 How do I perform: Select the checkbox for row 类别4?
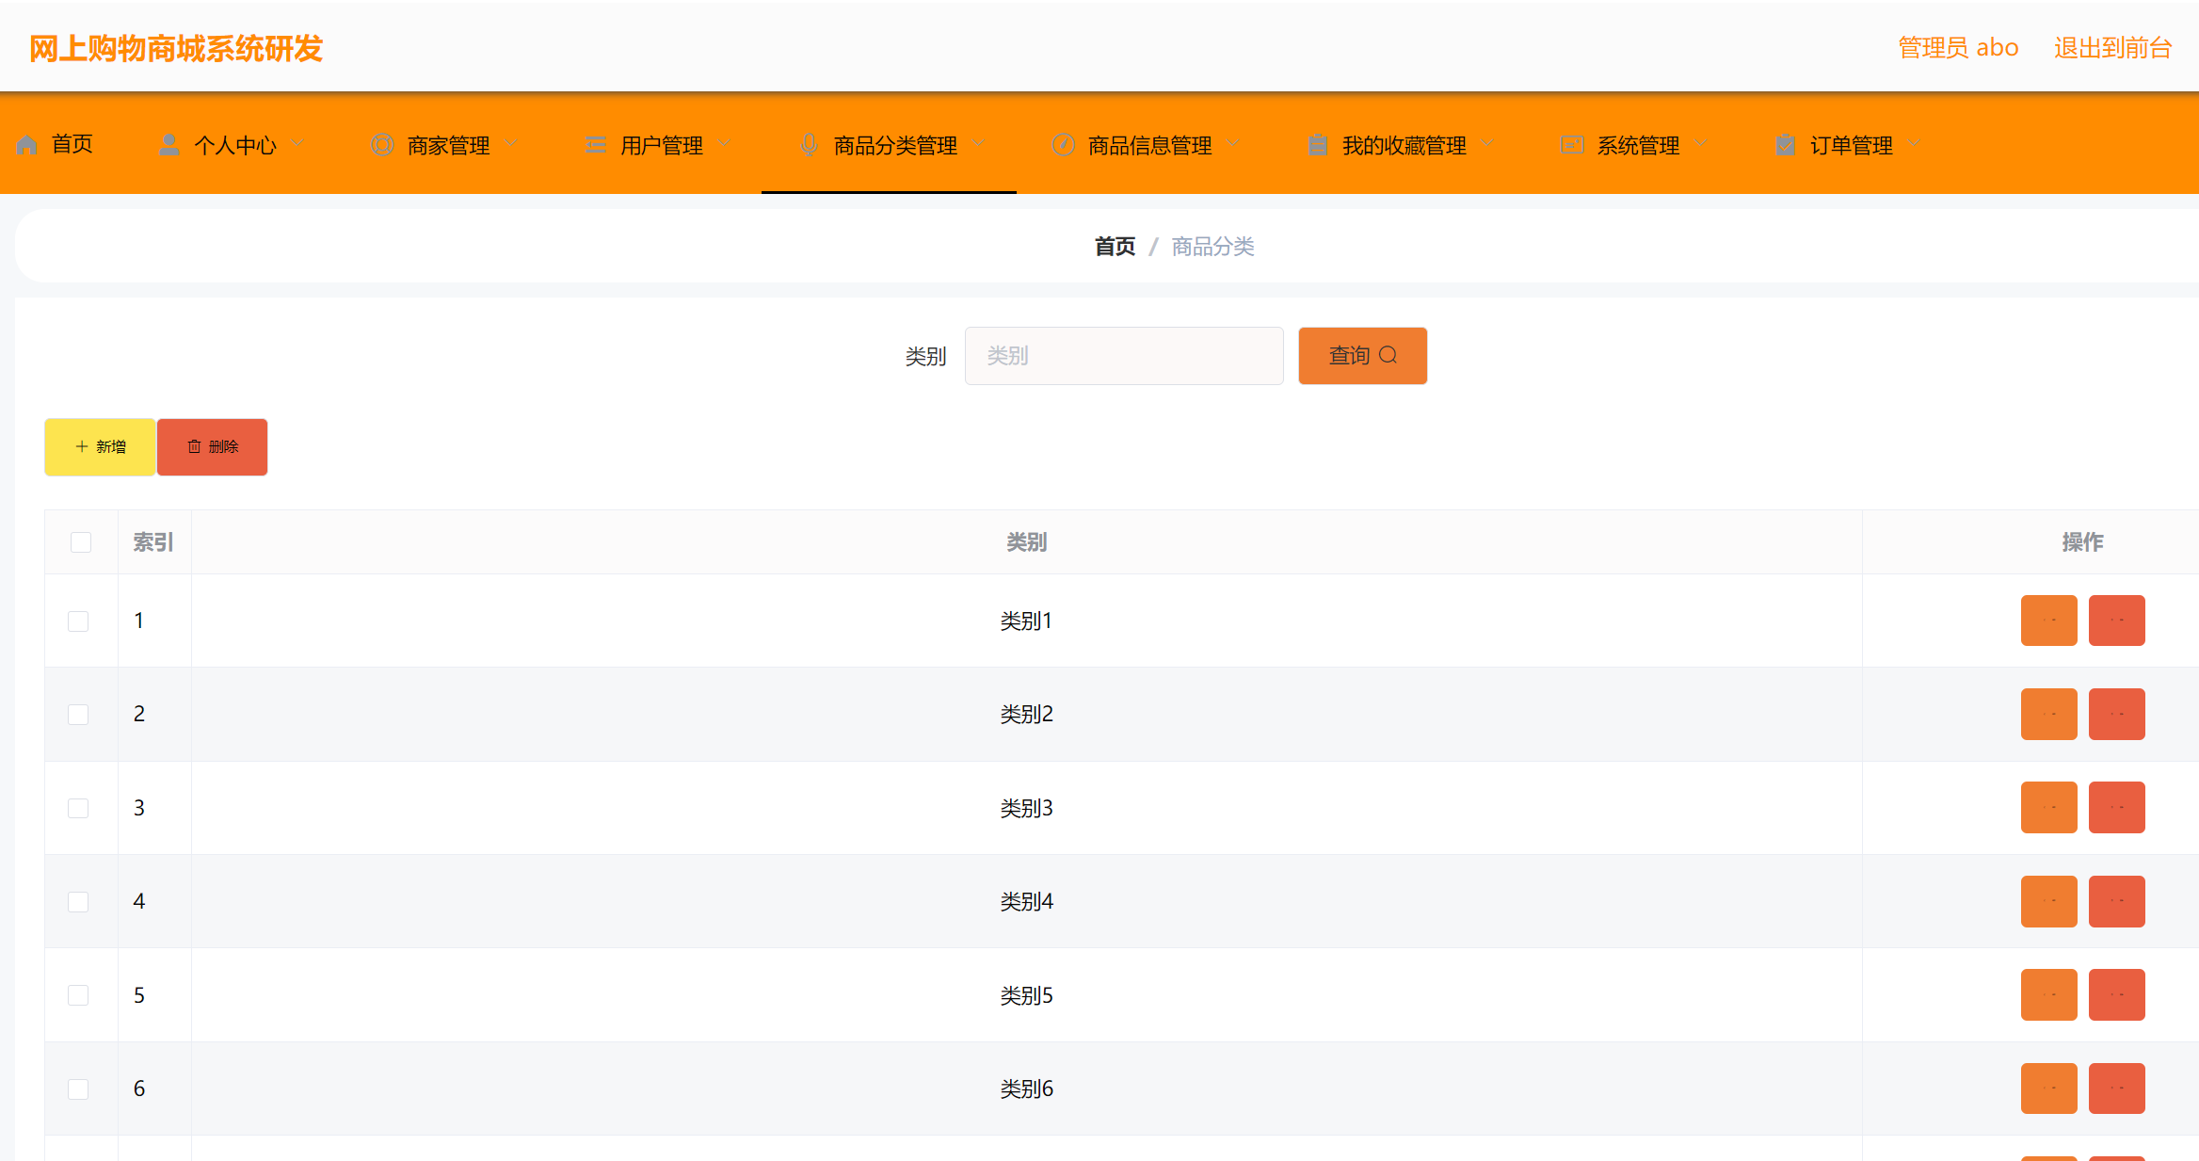(78, 902)
